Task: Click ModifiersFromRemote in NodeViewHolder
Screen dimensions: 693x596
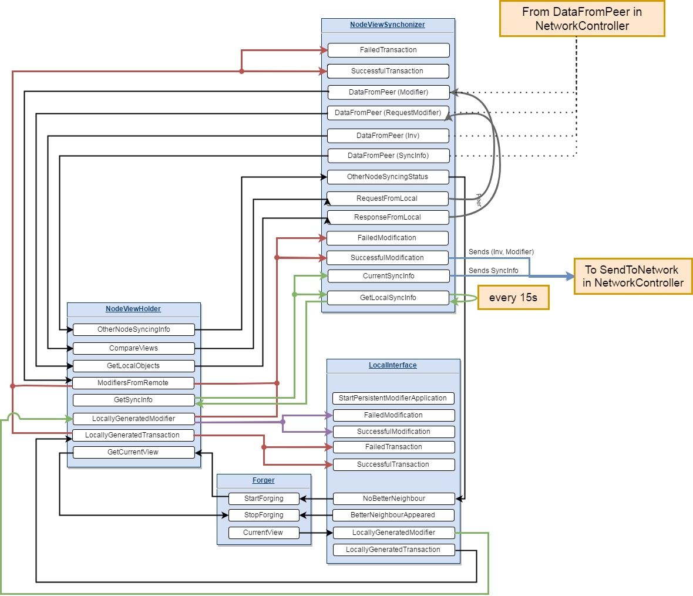Action: pyautogui.click(x=134, y=383)
